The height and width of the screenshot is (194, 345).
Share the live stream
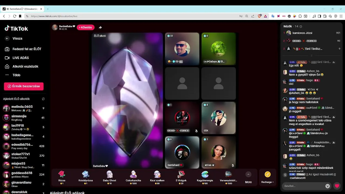[x=100, y=27]
